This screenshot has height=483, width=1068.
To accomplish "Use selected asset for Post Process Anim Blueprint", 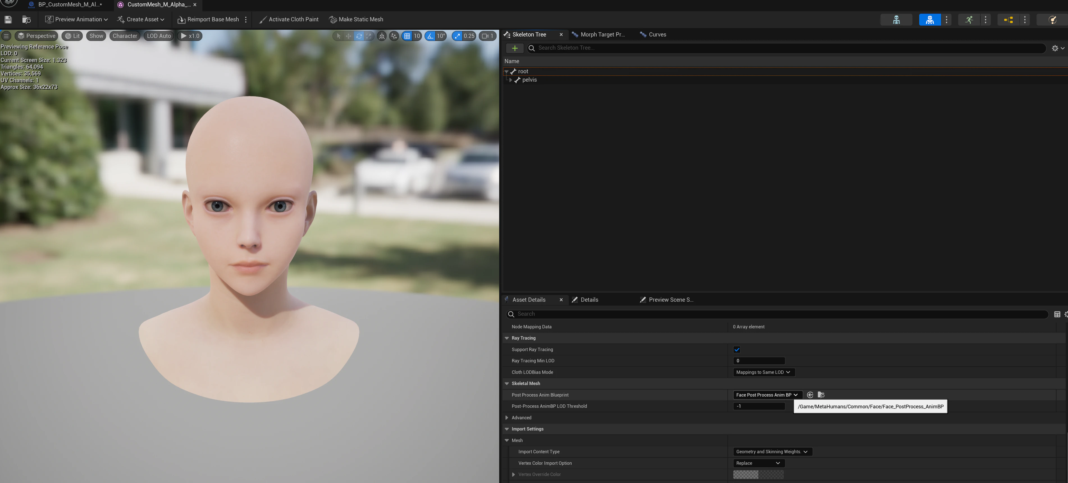I will tap(810, 395).
